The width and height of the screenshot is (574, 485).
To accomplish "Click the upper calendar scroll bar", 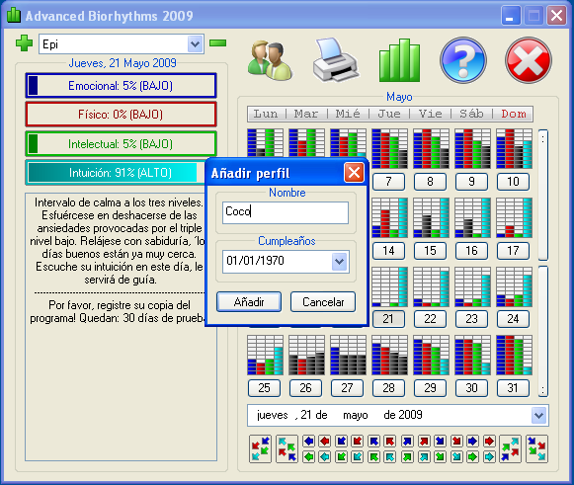I will tap(543, 195).
